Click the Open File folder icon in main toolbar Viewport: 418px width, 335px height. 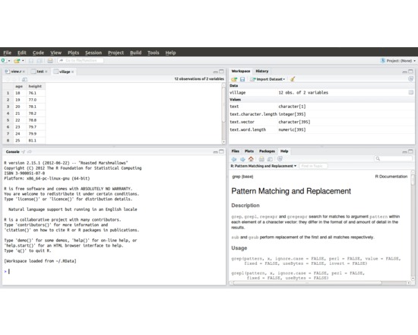17,61
